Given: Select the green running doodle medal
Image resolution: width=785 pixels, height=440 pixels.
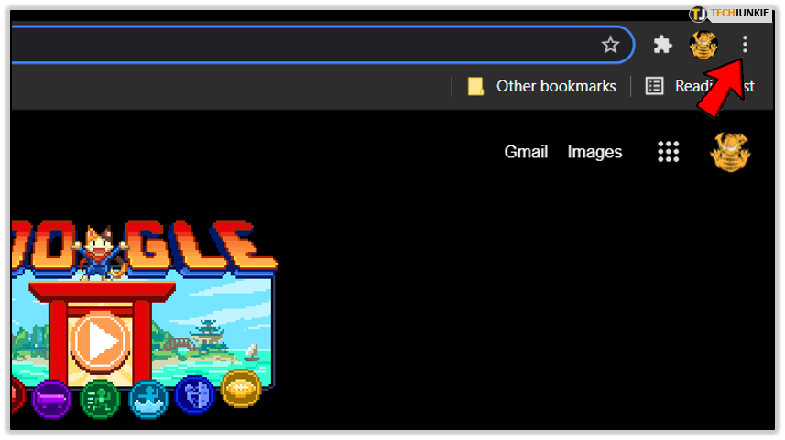Looking at the screenshot, I should coord(100,399).
